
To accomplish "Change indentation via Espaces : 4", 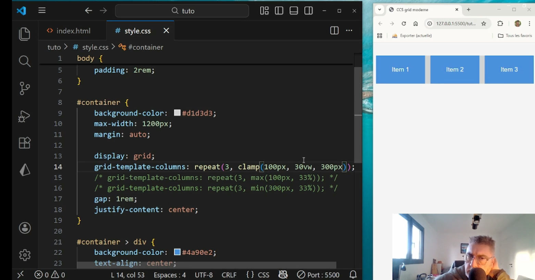I will click(170, 275).
